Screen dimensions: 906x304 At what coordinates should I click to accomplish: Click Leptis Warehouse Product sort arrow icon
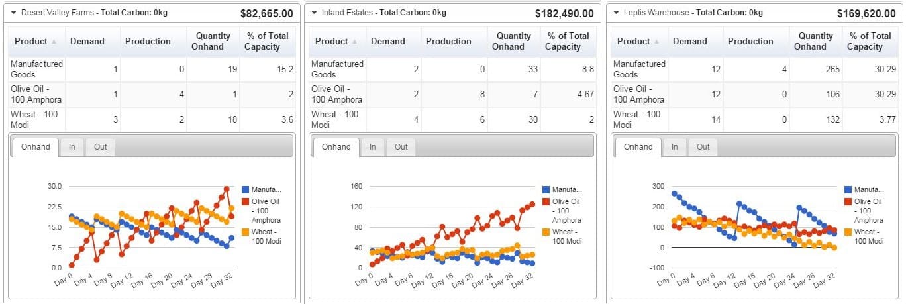[656, 42]
